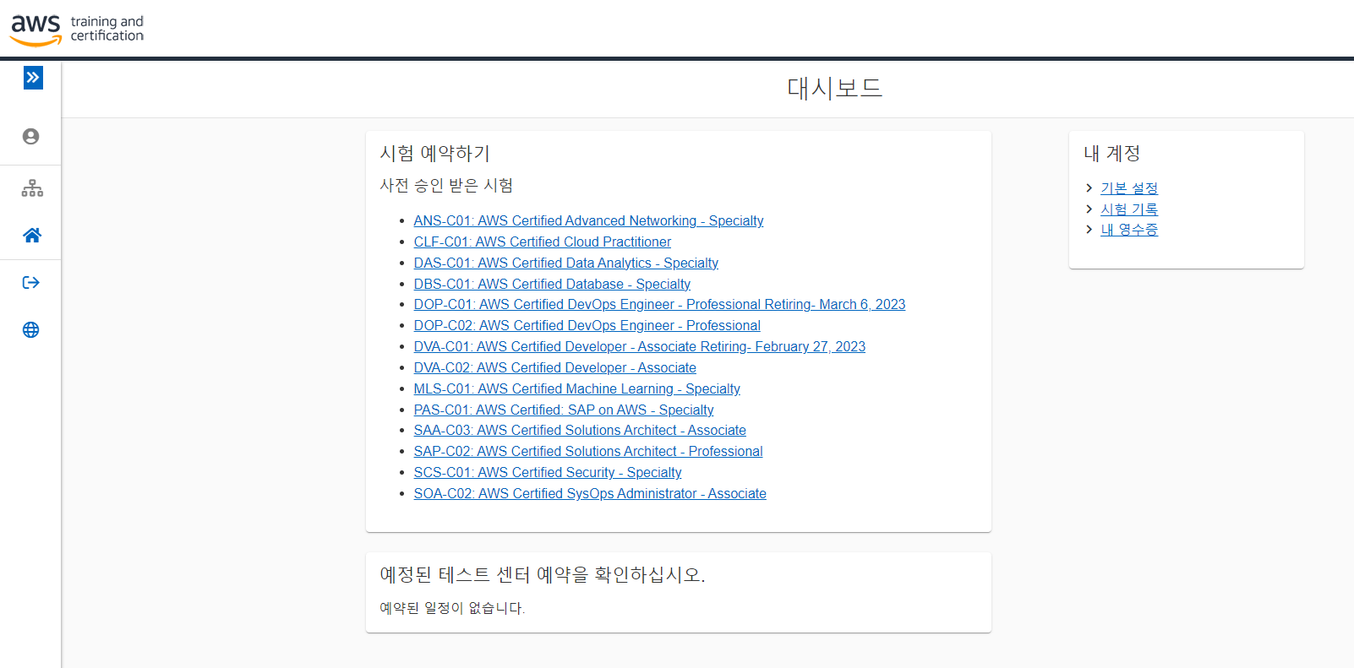Open DAS-C01 Data Analytics Specialty exam
1354x668 pixels.
point(565,263)
